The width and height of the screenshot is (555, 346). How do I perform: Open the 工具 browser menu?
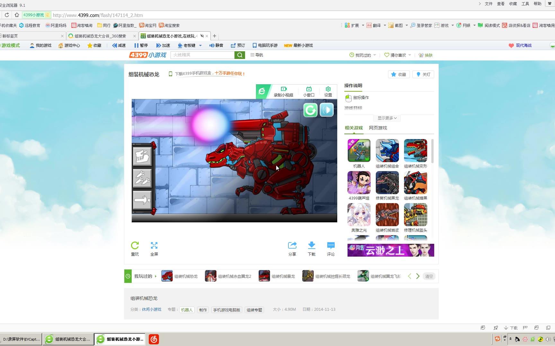525,4
